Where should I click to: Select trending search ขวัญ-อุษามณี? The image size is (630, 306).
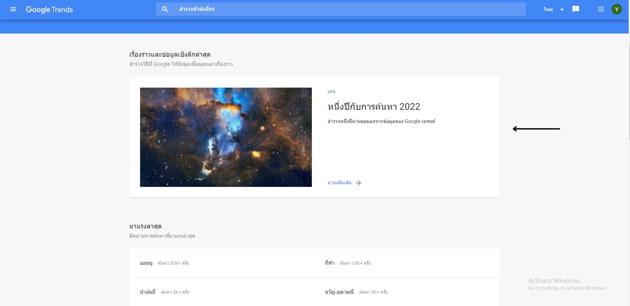(339, 292)
